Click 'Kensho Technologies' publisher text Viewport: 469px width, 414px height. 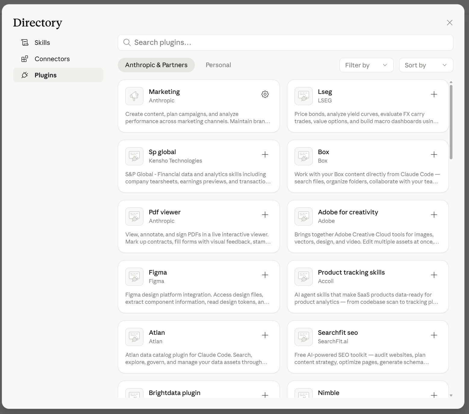175,161
